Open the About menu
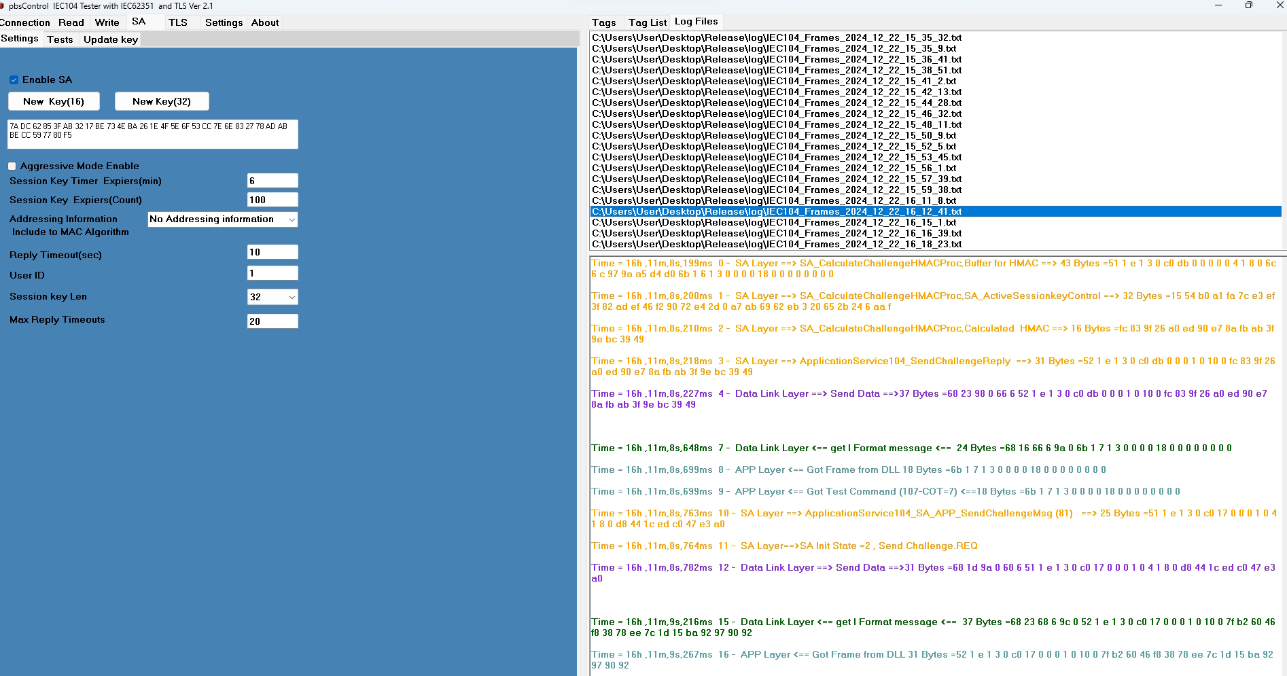The image size is (1287, 676). pos(264,22)
